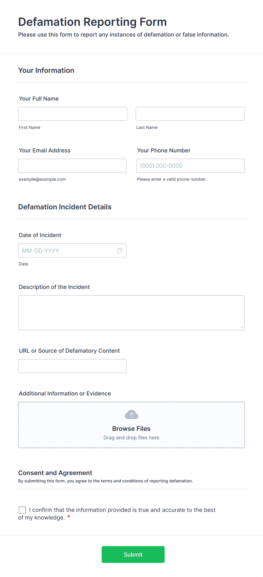Image resolution: width=263 pixels, height=577 pixels.
Task: Click the Submit button
Action: point(133,554)
